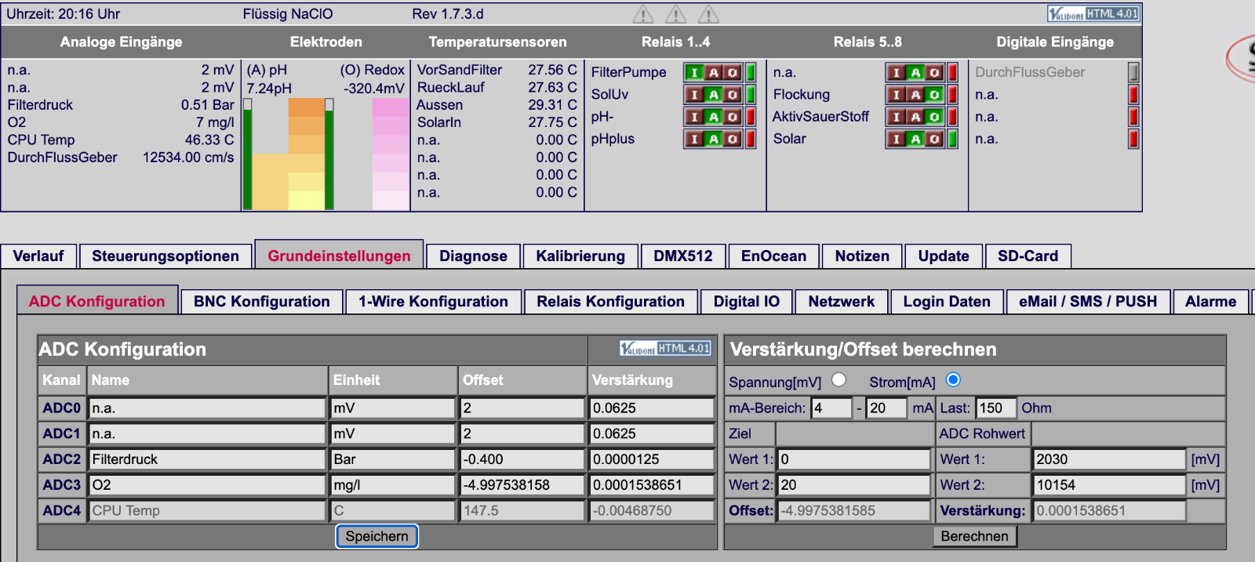
Task: Set pHplus relay to I
Action: [x=694, y=139]
